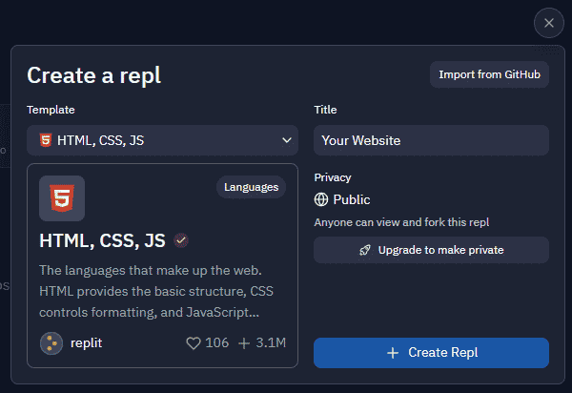Click the 3.1M forks count
572x393 pixels.
pos(271,343)
